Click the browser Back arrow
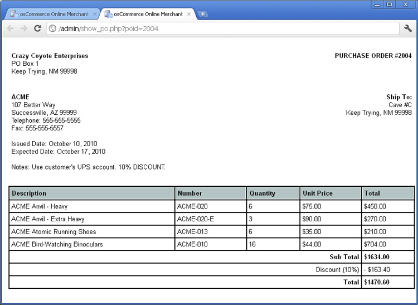 11,28
